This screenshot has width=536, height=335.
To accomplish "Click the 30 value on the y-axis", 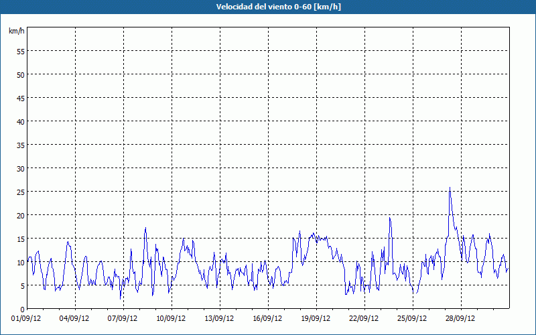I will coord(21,169).
